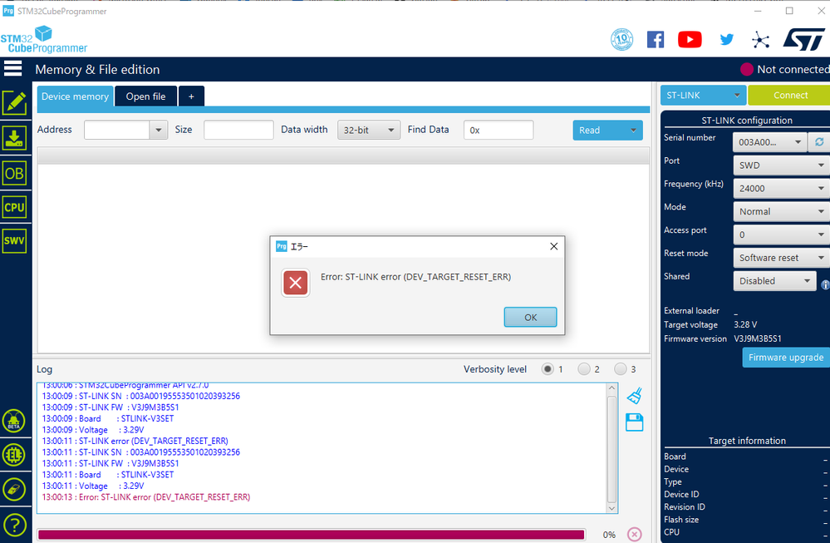This screenshot has height=543, width=830.
Task: Click the STM32CubeProgrammer logo
Action: click(43, 40)
